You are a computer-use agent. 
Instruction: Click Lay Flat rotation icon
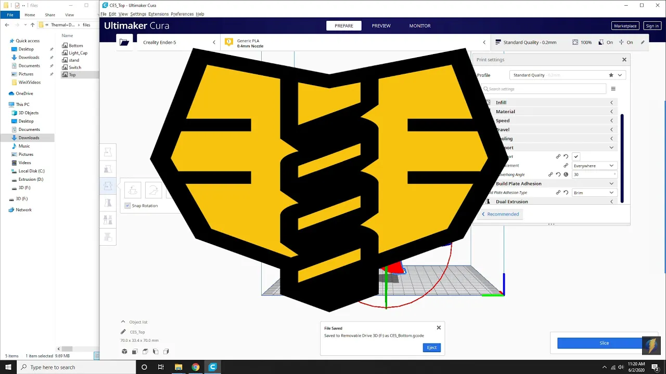click(153, 191)
